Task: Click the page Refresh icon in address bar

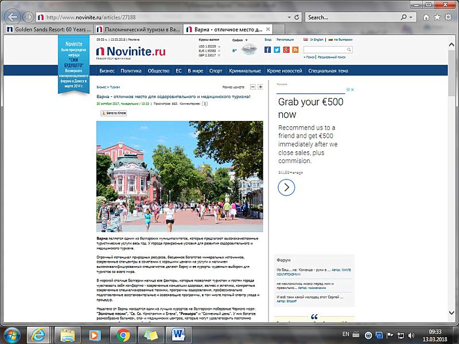Action: [x=297, y=17]
